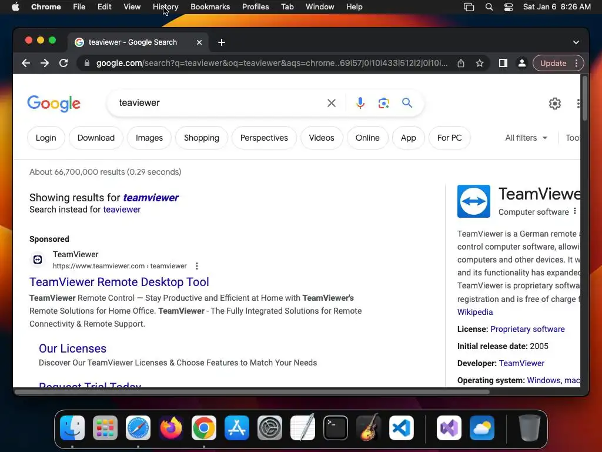Open Spotlight search in the menu bar
Screen dimensions: 602x452
[489, 7]
